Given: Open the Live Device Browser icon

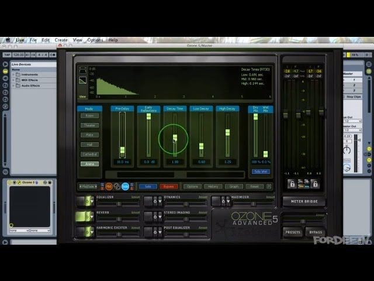Looking at the screenshot, I should point(5,71).
